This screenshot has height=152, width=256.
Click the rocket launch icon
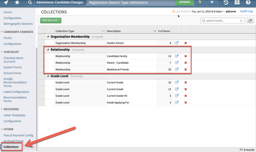(6, 2)
